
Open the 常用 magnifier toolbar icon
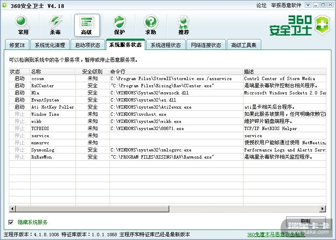pyautogui.click(x=23, y=25)
